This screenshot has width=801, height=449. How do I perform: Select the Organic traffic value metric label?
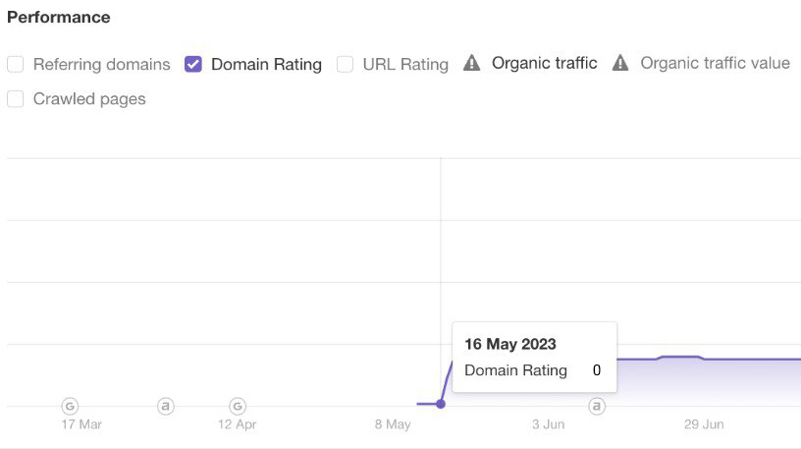(715, 64)
